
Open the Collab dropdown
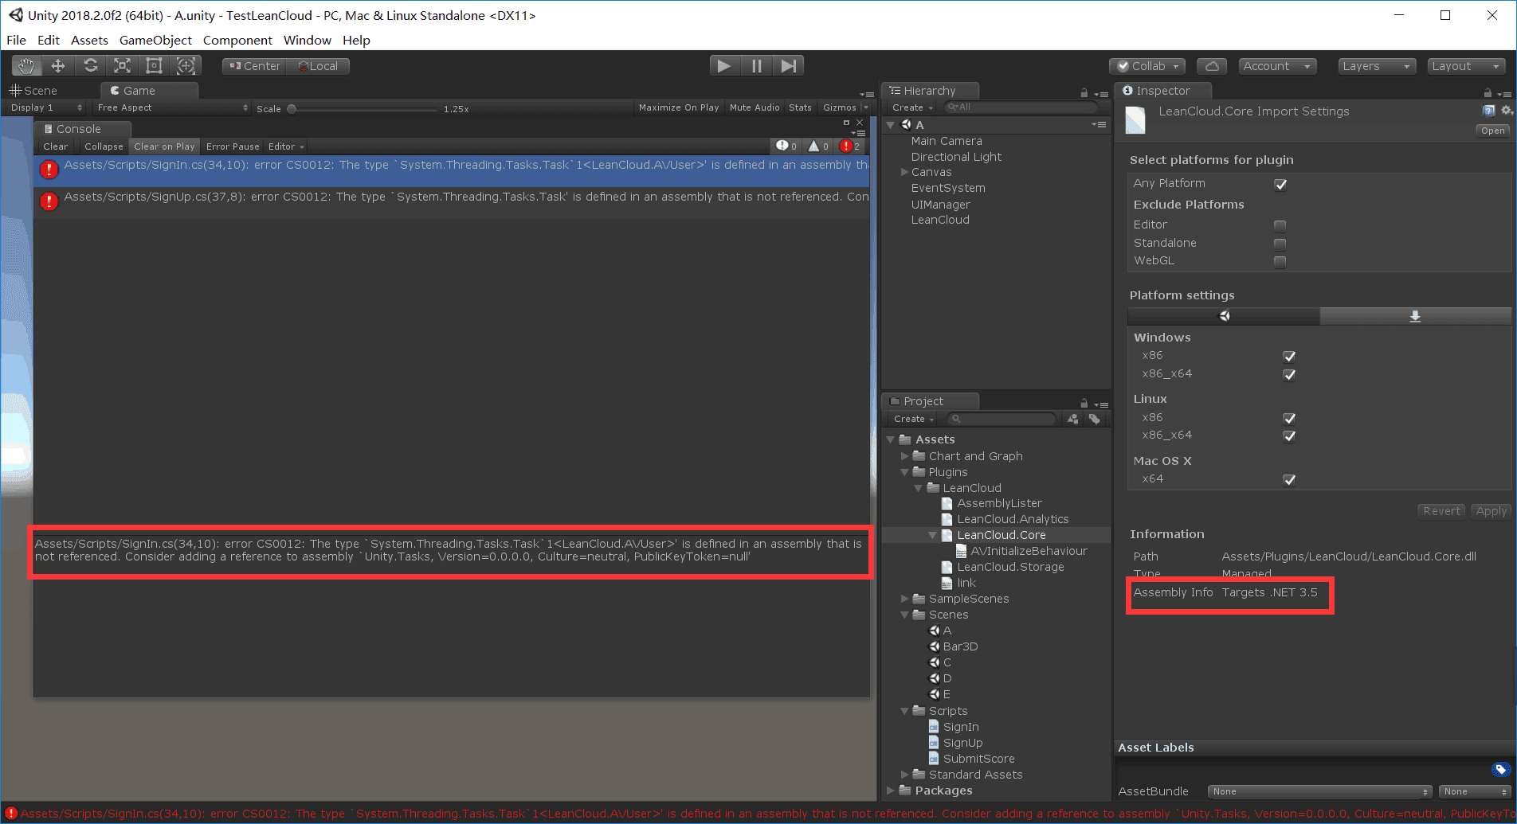pos(1147,66)
